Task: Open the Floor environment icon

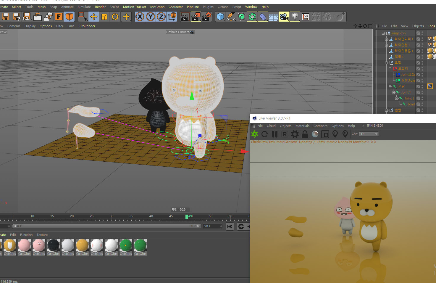Action: (273, 17)
